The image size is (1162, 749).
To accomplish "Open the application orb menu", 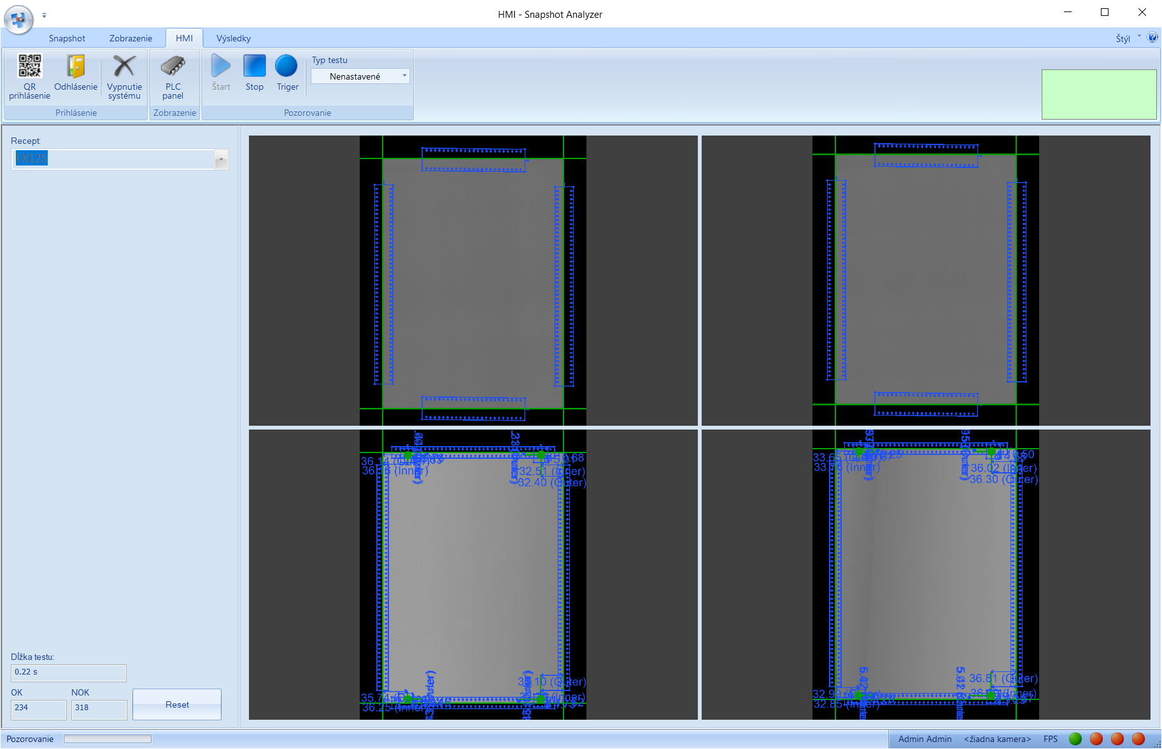I will 18,19.
